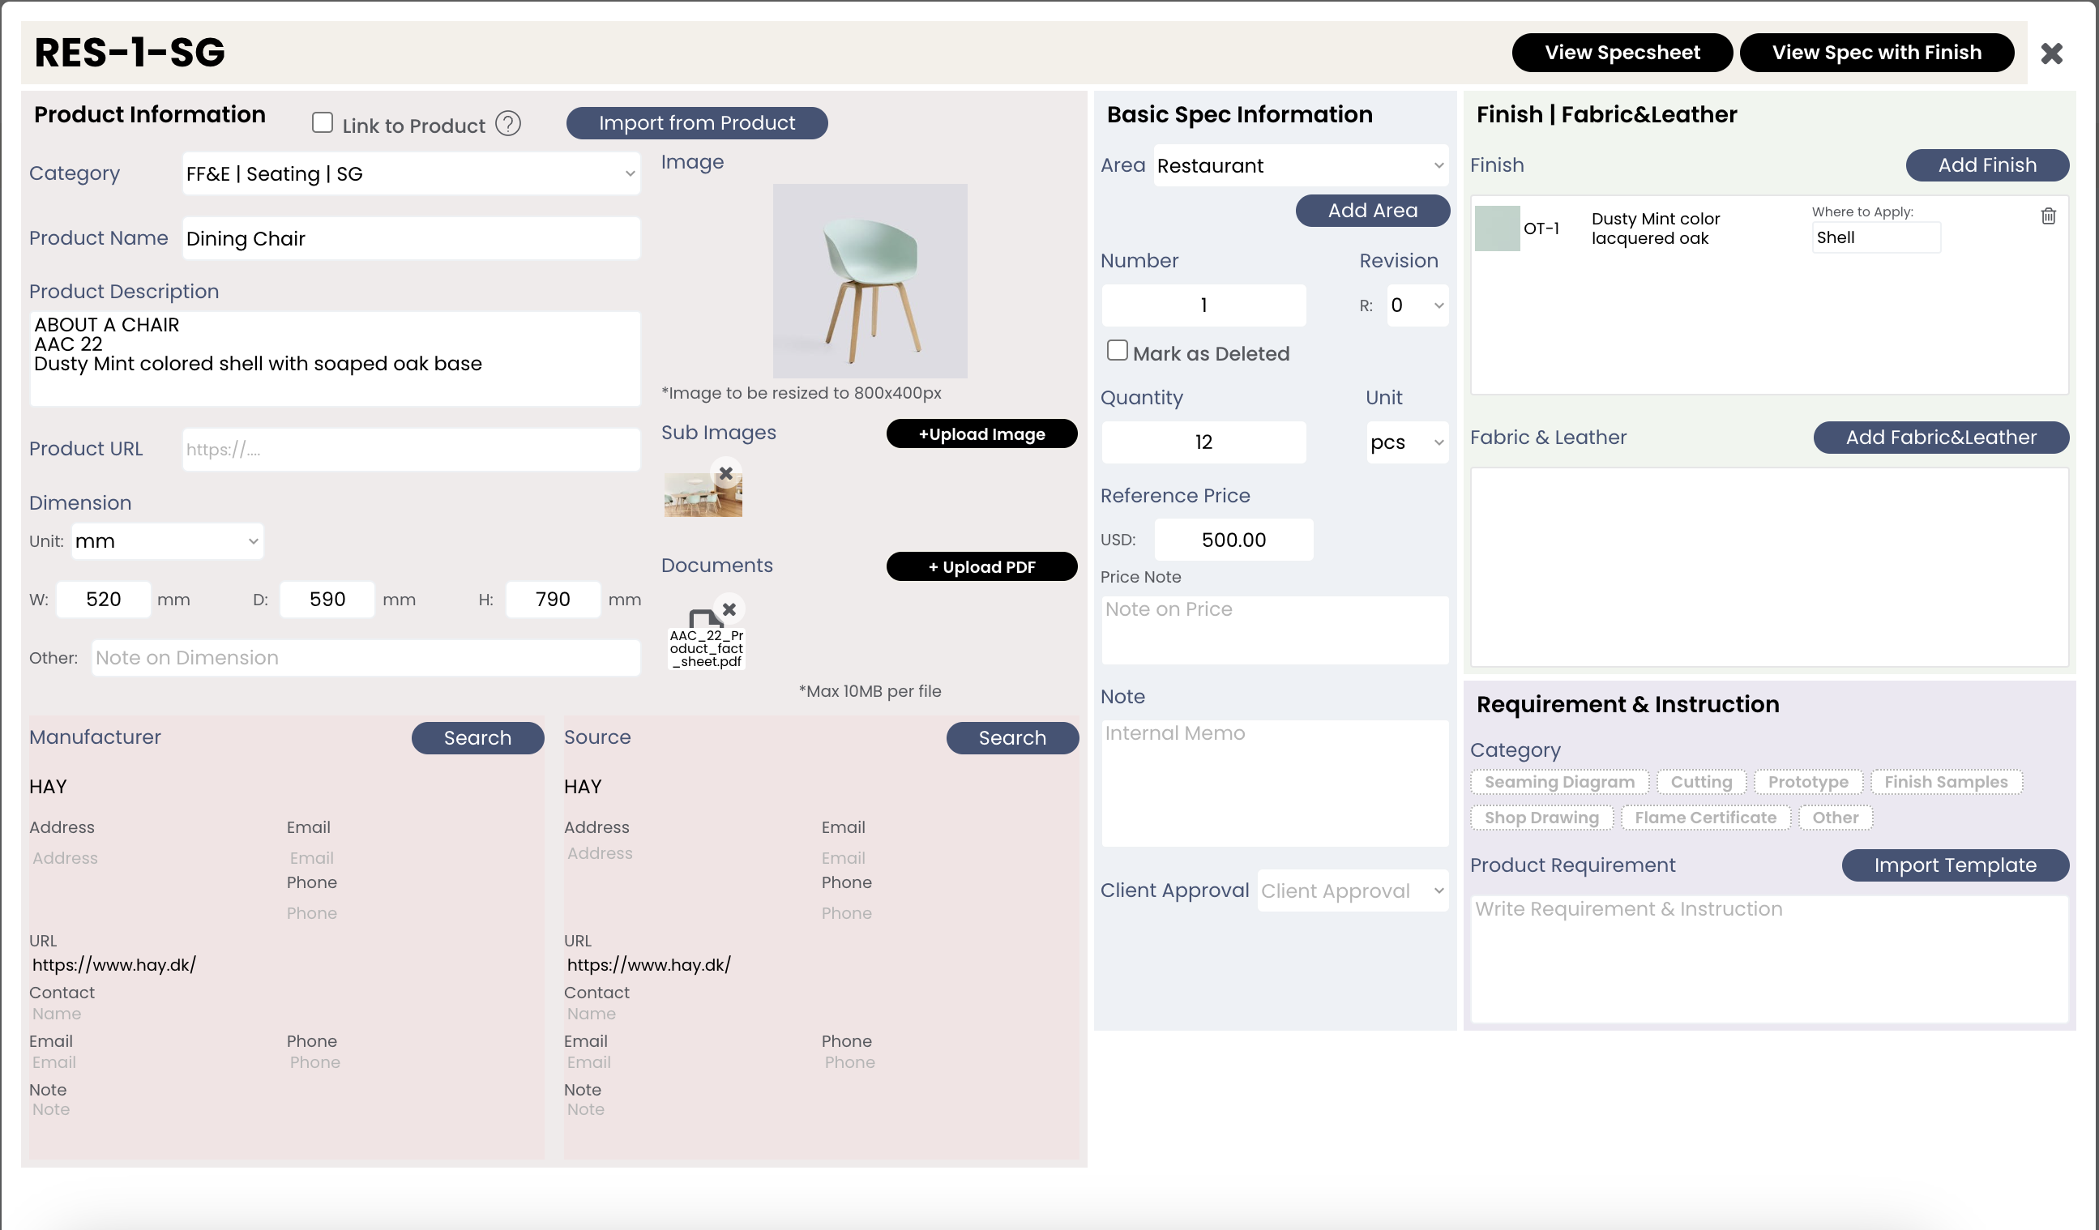Click the Product URL input field
The image size is (2099, 1230).
411,450
